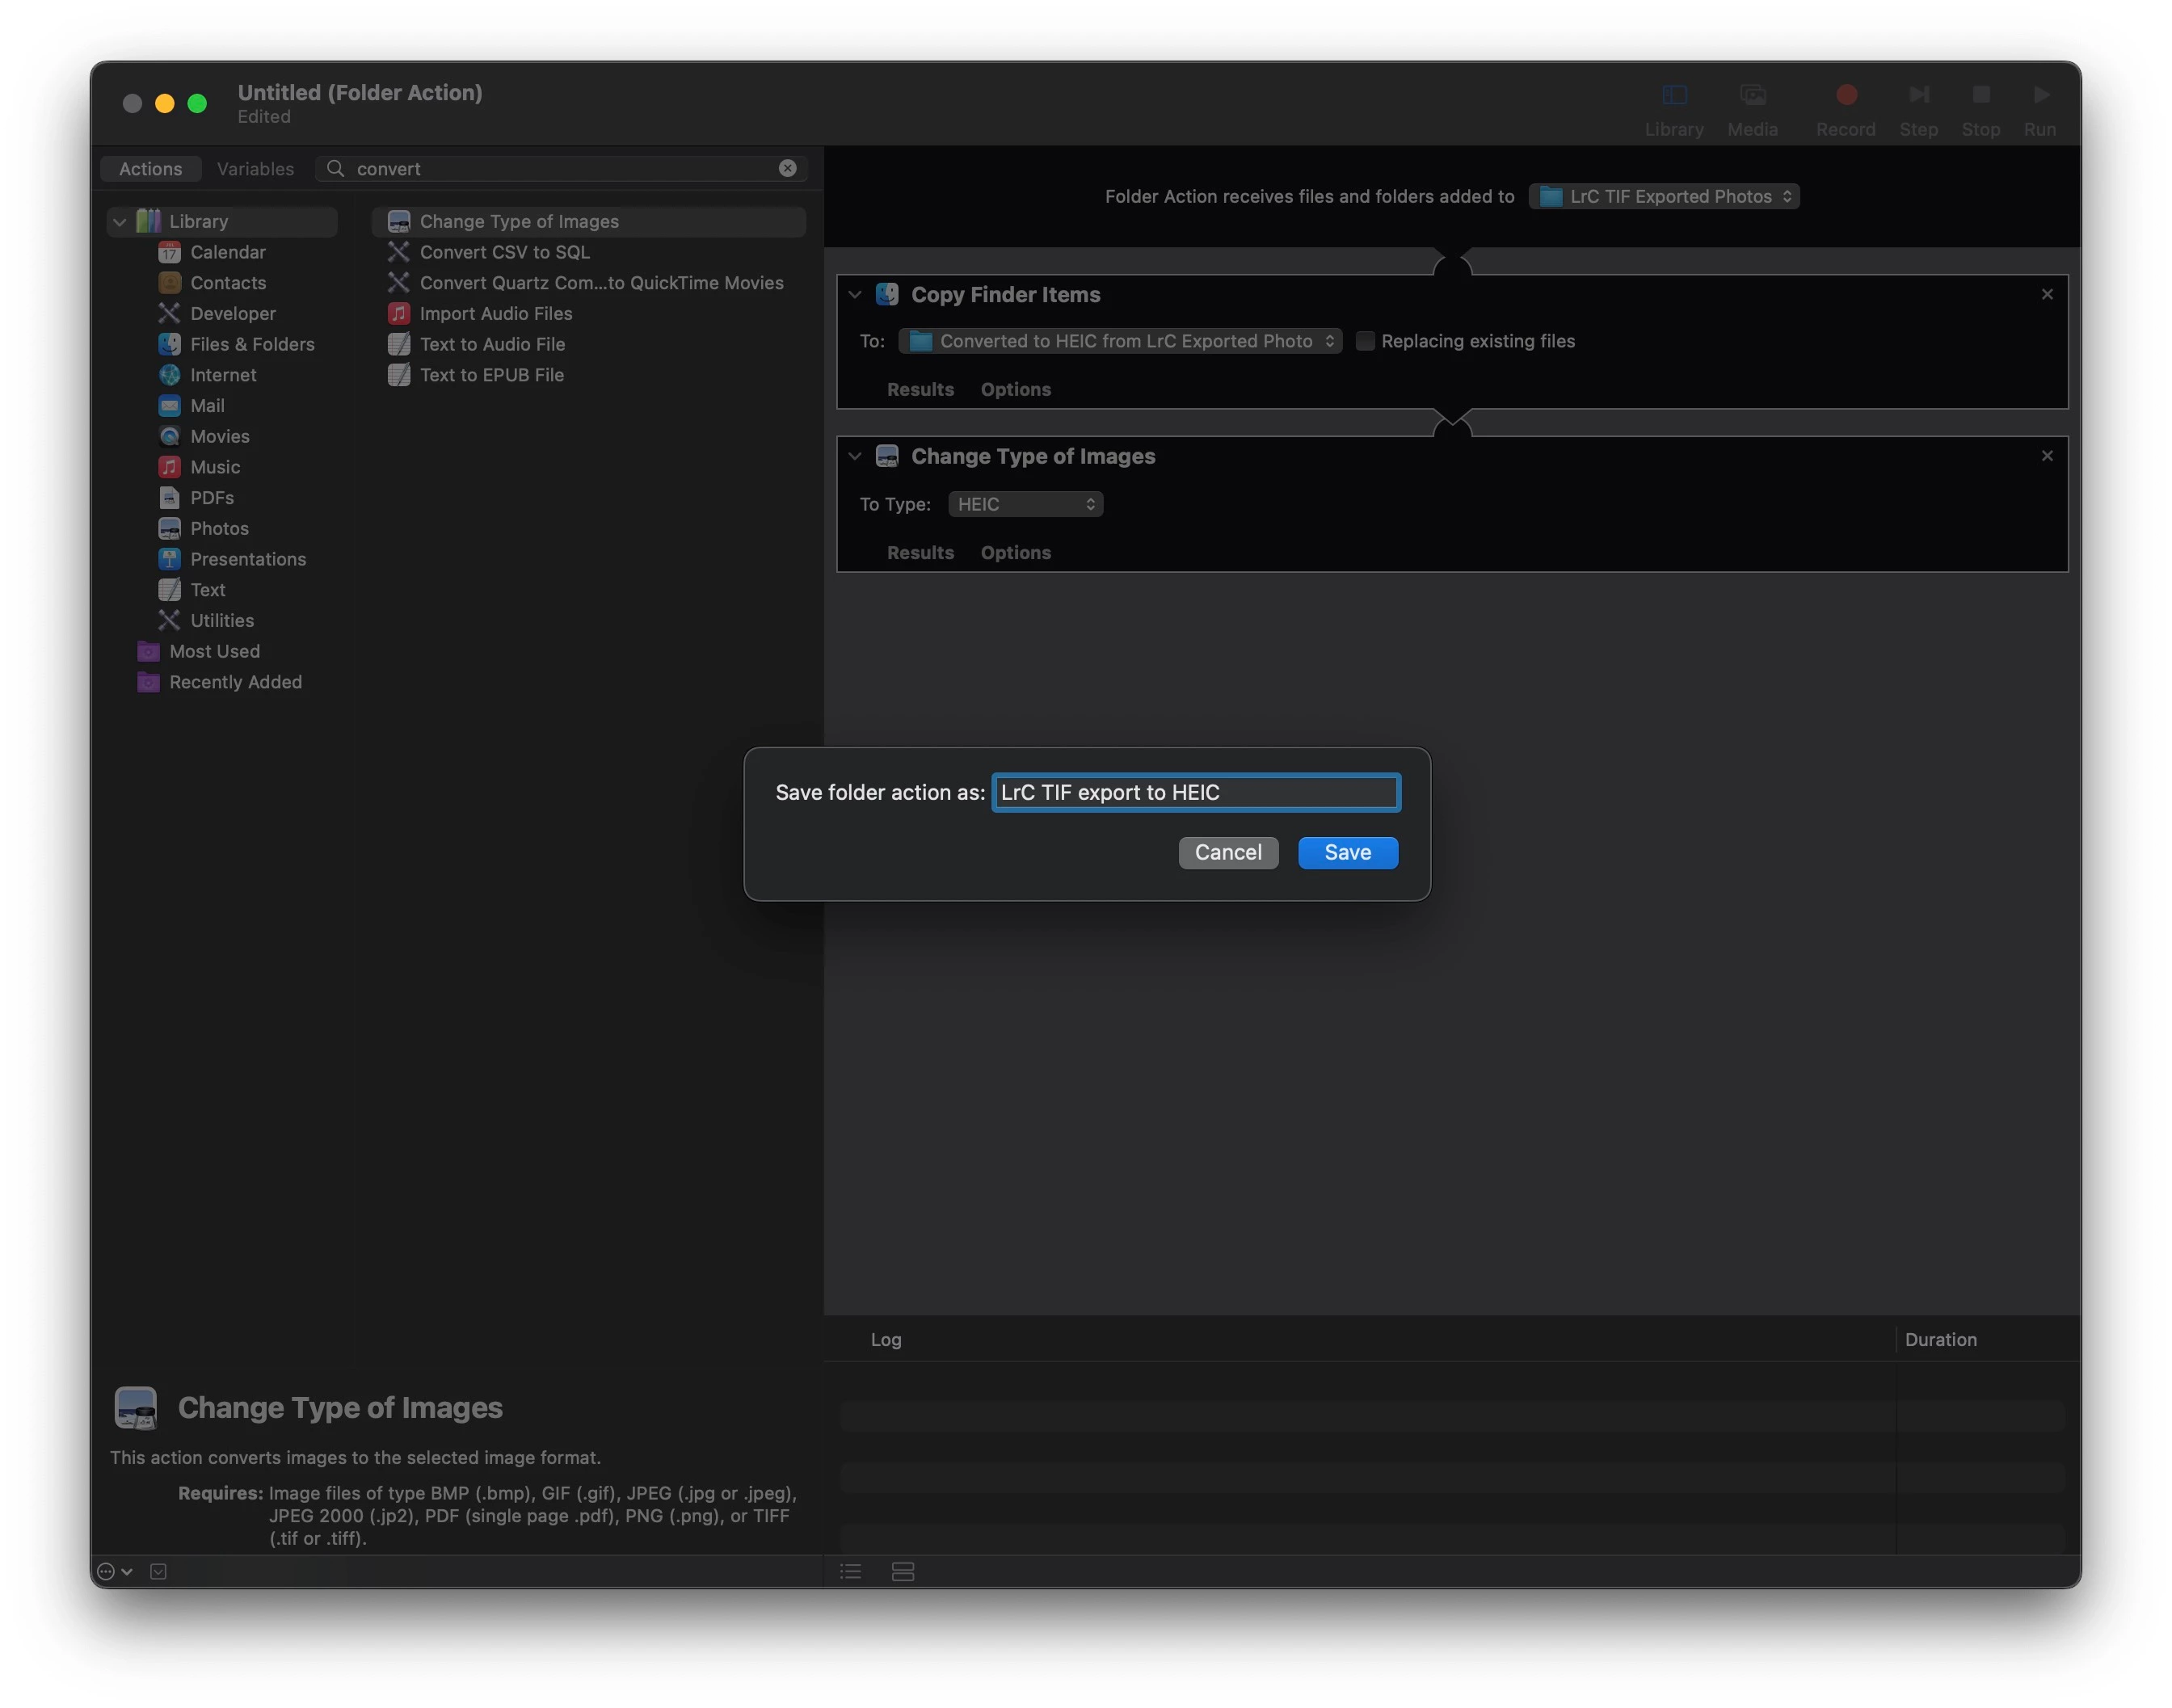This screenshot has width=2172, height=1708.
Task: Clear the convert search field
Action: 788,168
